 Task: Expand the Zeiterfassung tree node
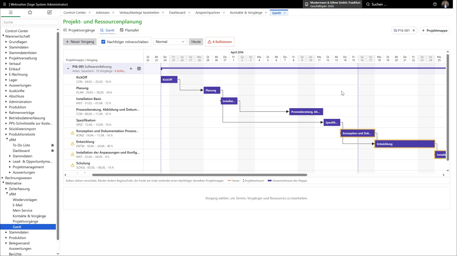tap(6, 189)
